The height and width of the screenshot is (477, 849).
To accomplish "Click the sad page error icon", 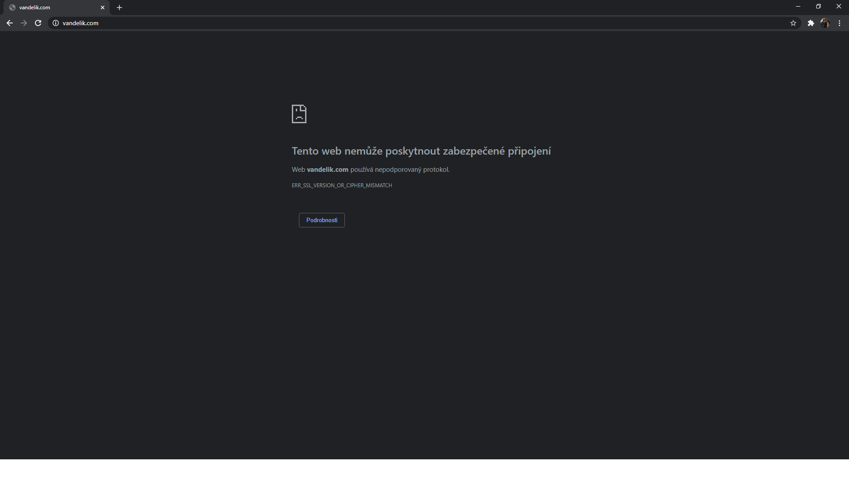I will (299, 114).
